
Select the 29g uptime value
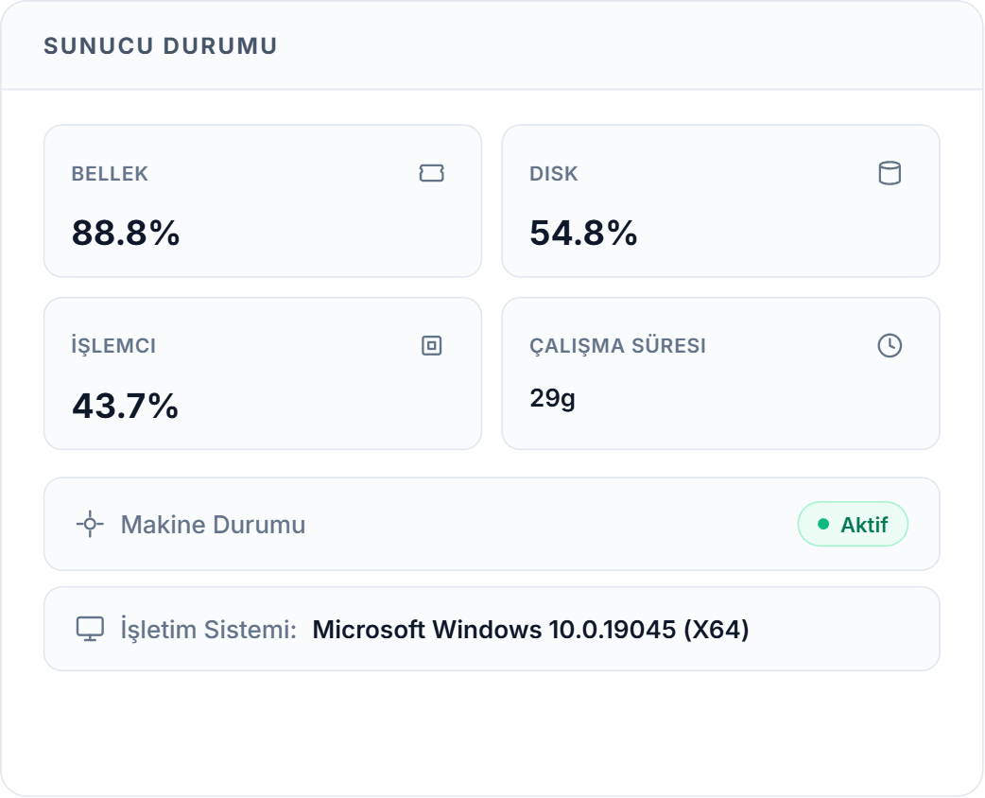click(552, 399)
